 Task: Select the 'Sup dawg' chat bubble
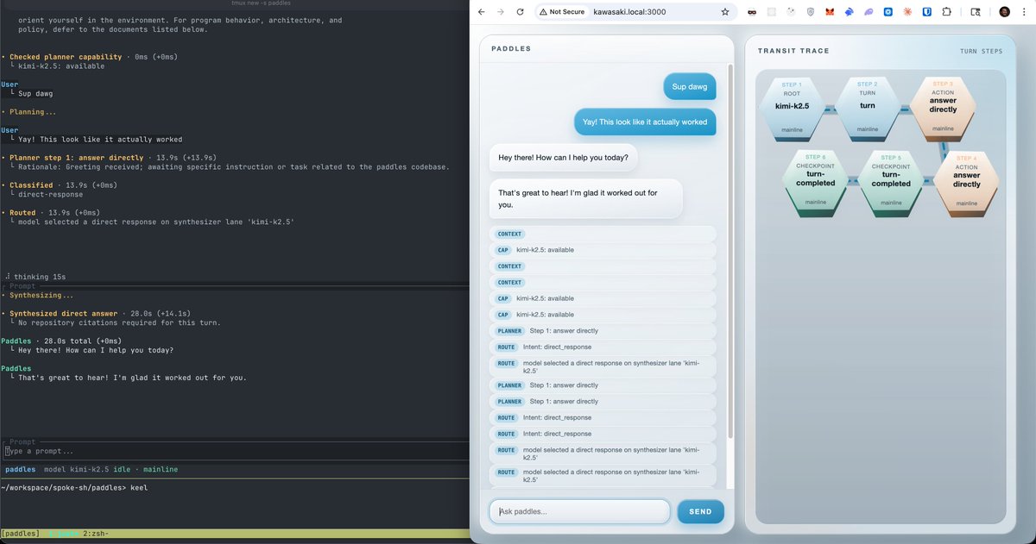690,87
